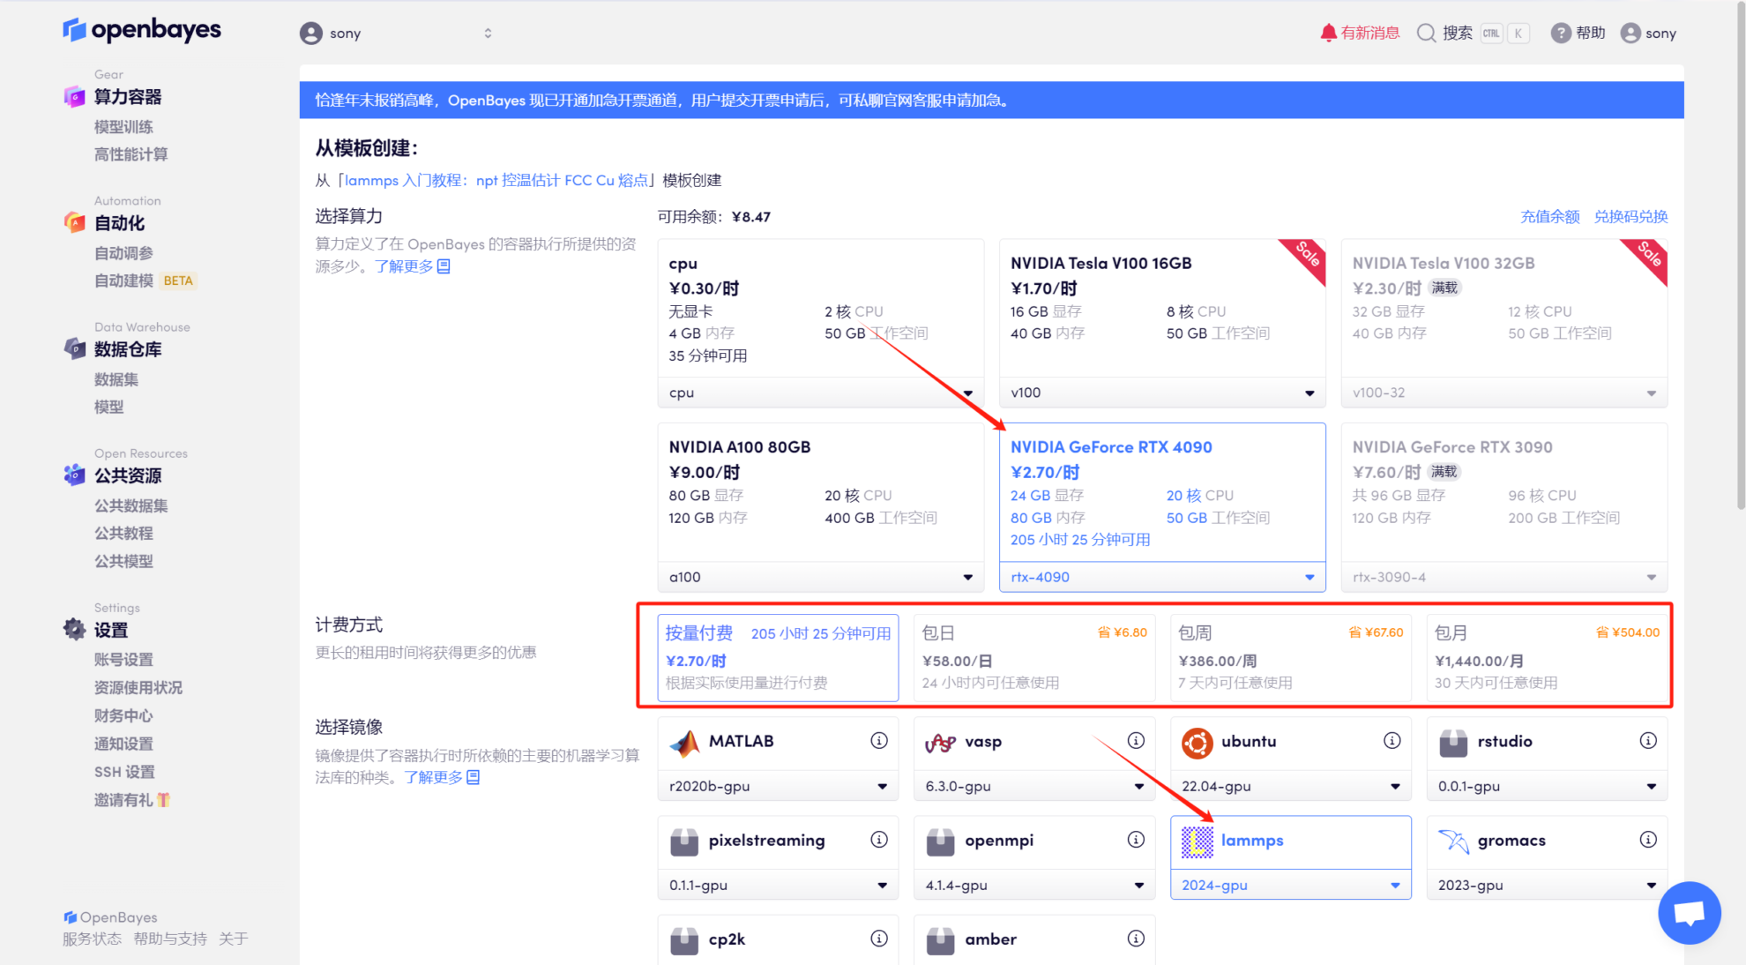Open the search magnifier icon
The image size is (1746, 965).
[x=1426, y=33]
